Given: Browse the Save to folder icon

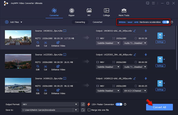Looking at the screenshot, I should [x=83, y=110].
